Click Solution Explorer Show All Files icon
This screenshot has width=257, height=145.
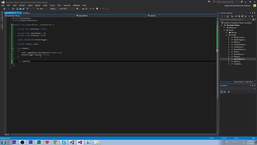(245, 16)
